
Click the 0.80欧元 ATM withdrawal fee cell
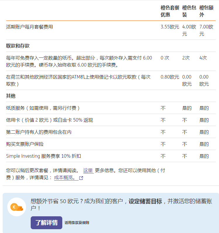coord(170,77)
